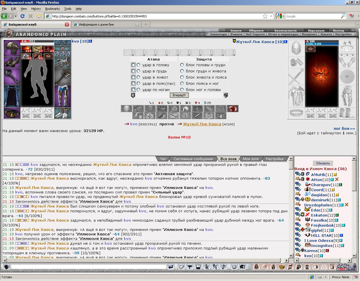The height and width of the screenshot is (281, 360).
Task: Click the EXIT door icon in bottom toolbar
Action: 332,266
